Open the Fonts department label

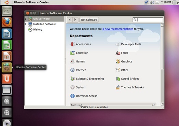pos(125,53)
